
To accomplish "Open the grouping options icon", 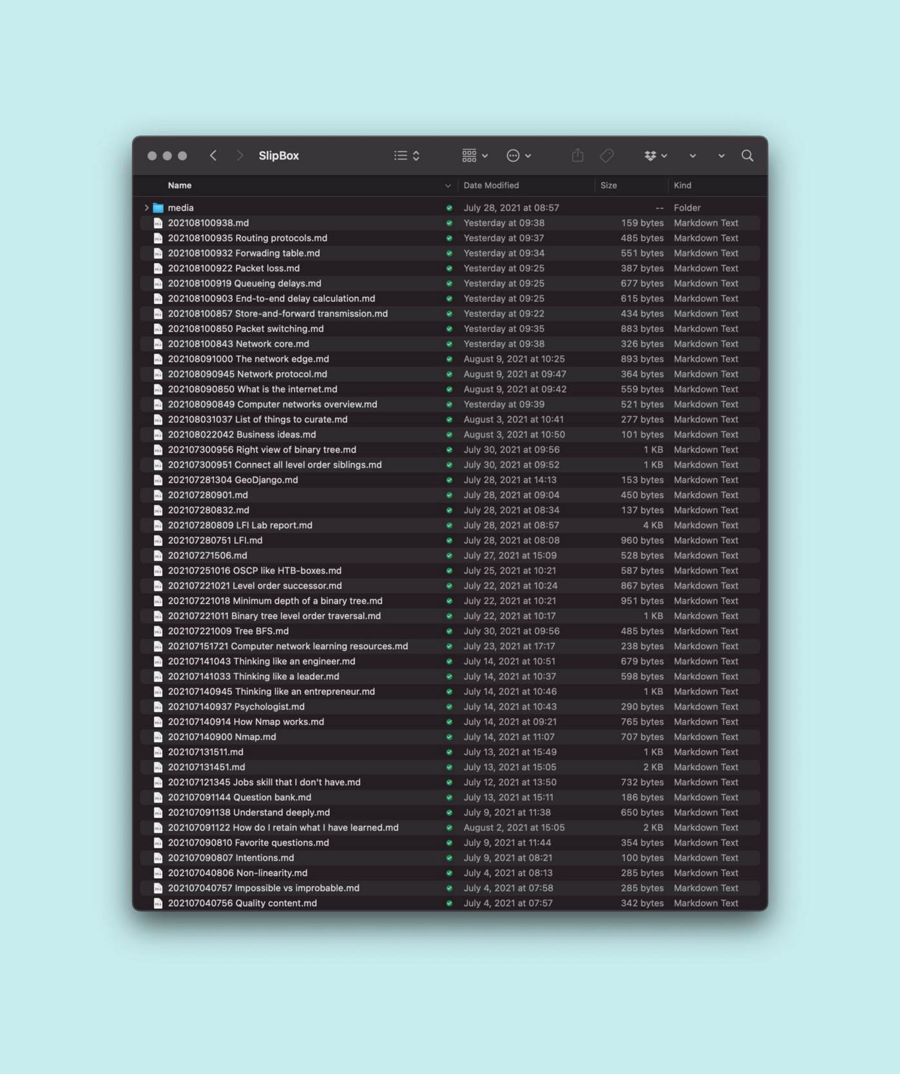I will (x=474, y=156).
